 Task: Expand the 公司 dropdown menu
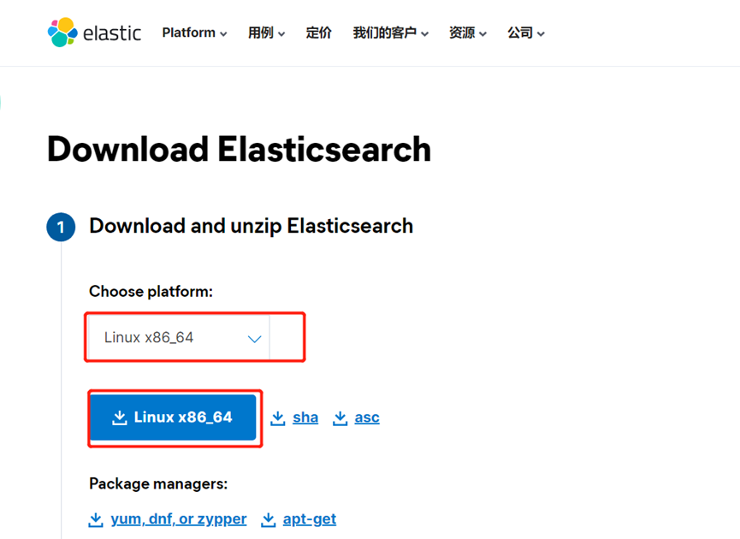click(525, 33)
